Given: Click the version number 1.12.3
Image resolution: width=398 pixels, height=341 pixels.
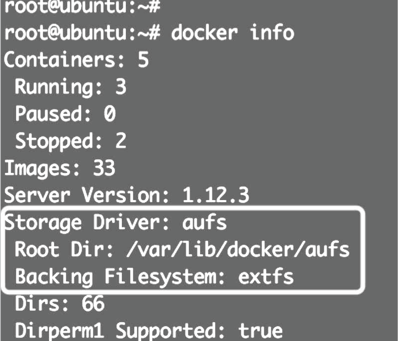Looking at the screenshot, I should [x=215, y=195].
